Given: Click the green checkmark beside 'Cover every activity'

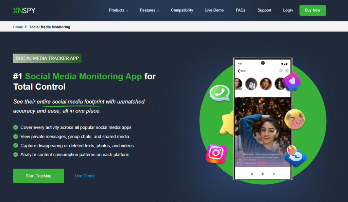Looking at the screenshot, I should coord(16,127).
